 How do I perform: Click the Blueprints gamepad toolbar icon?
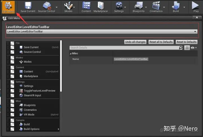(138, 7)
